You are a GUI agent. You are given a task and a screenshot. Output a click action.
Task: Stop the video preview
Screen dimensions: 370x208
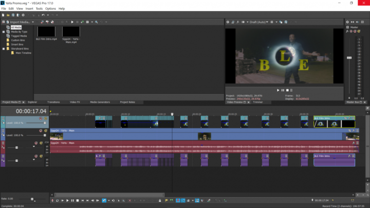(287, 90)
